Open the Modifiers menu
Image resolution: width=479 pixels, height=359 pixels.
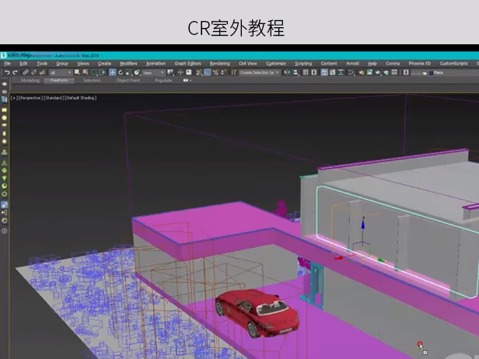(128, 64)
